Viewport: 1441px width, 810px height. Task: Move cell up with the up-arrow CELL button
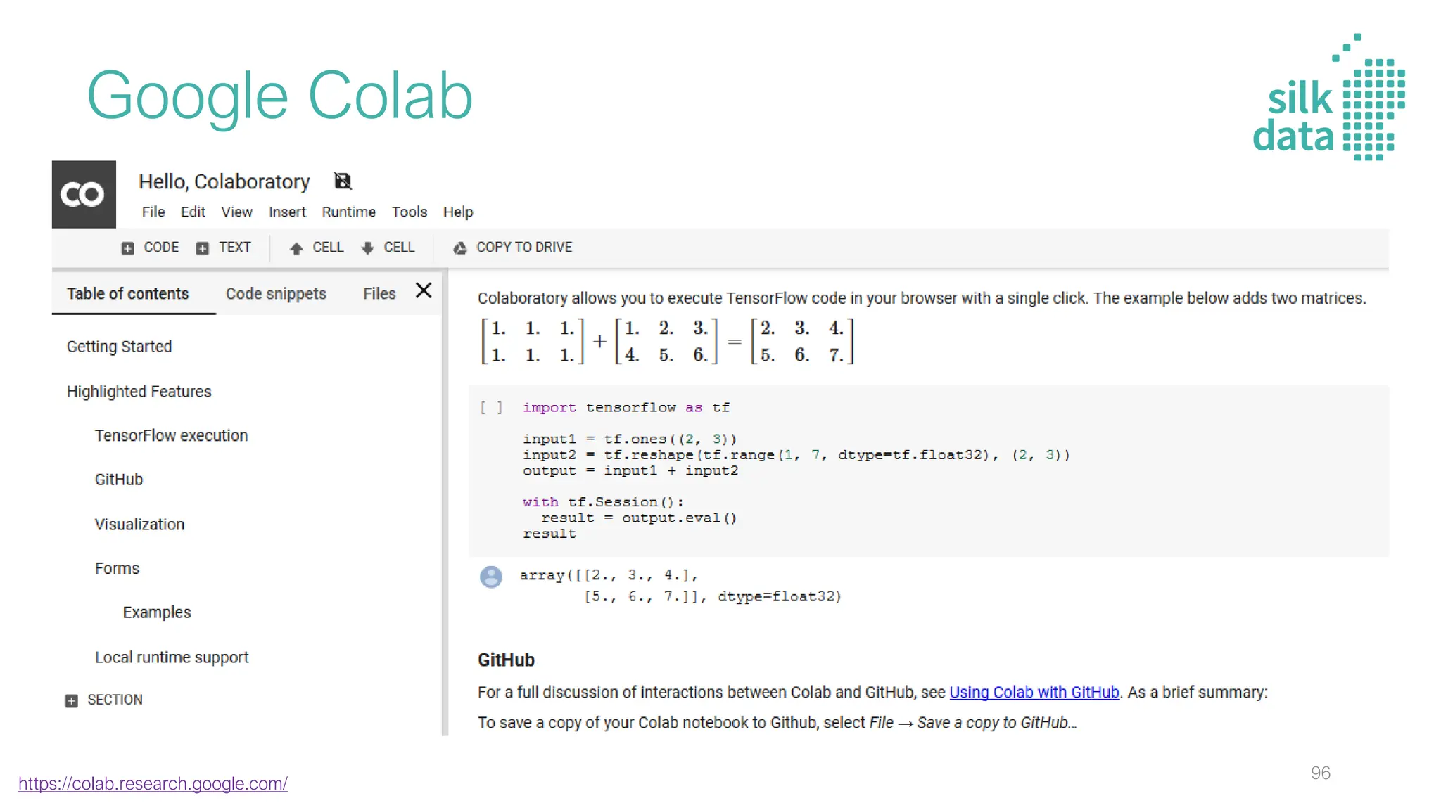pyautogui.click(x=317, y=247)
